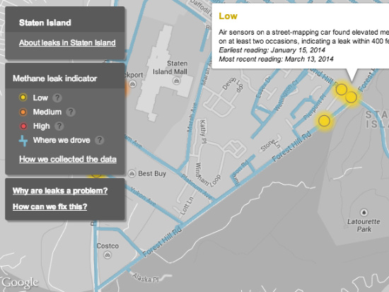Screen dimensions: 389x292
Task: Click the red High legend swatch
Action: tap(23, 126)
